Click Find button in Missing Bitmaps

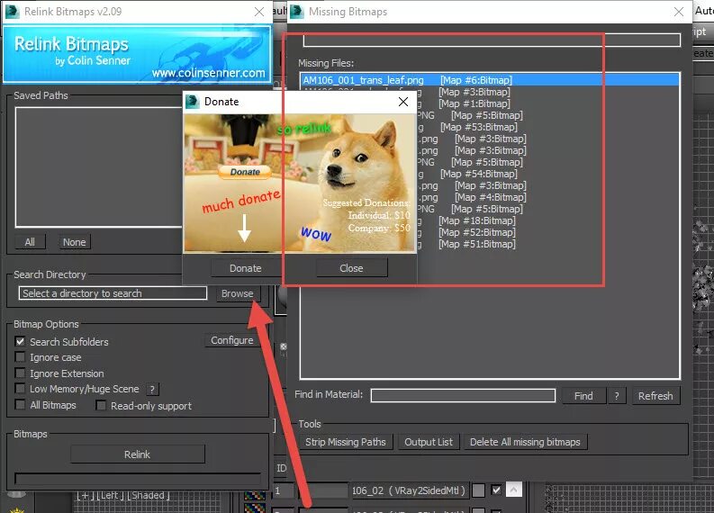coord(583,396)
